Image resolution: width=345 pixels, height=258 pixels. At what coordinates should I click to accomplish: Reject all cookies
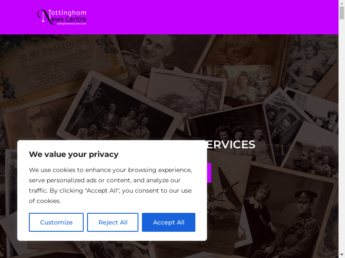point(113,222)
